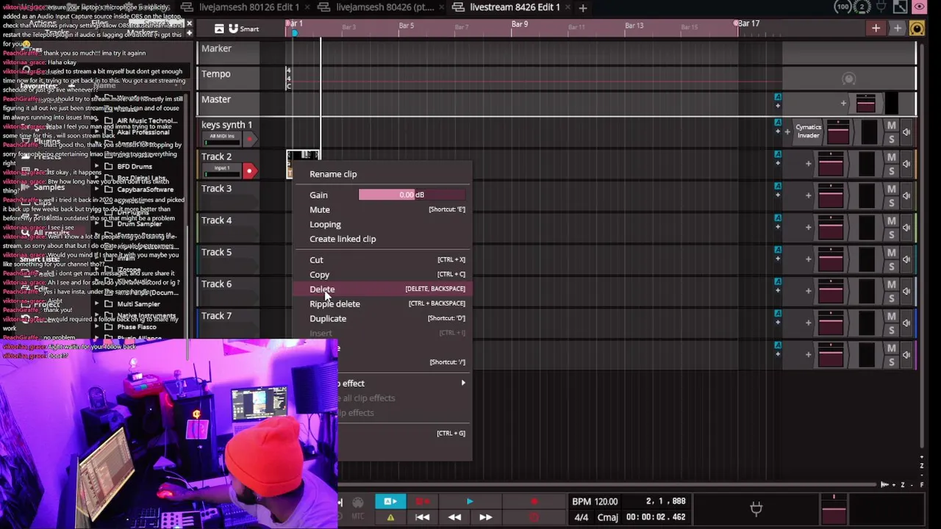Select the Track 4 header name
This screenshot has width=941, height=529.
[217, 220]
